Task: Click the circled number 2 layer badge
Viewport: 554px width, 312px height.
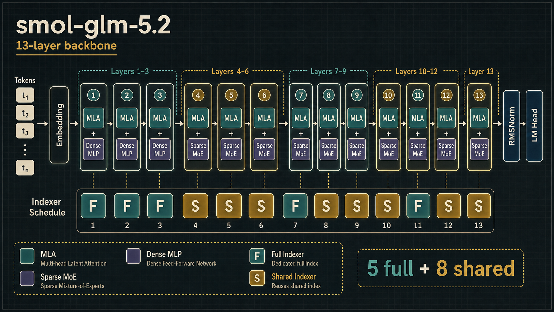Action: (x=127, y=95)
